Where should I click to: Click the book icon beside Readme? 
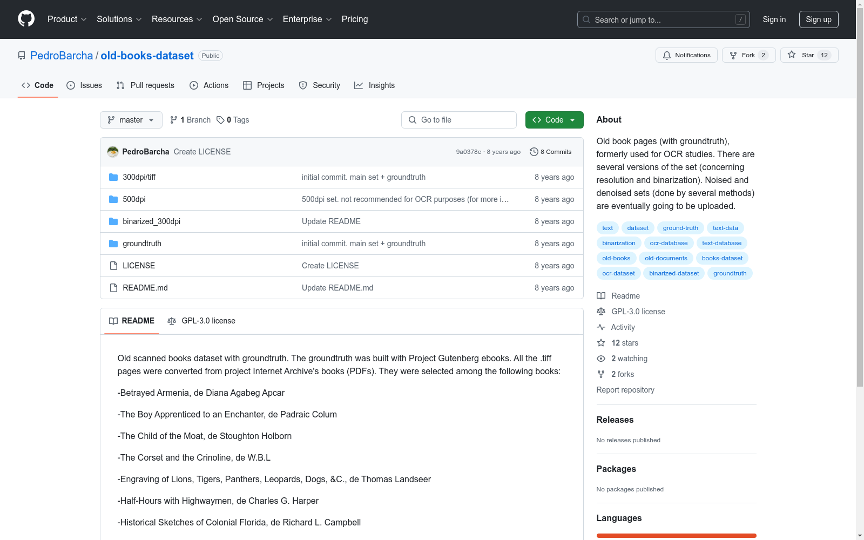point(601,296)
